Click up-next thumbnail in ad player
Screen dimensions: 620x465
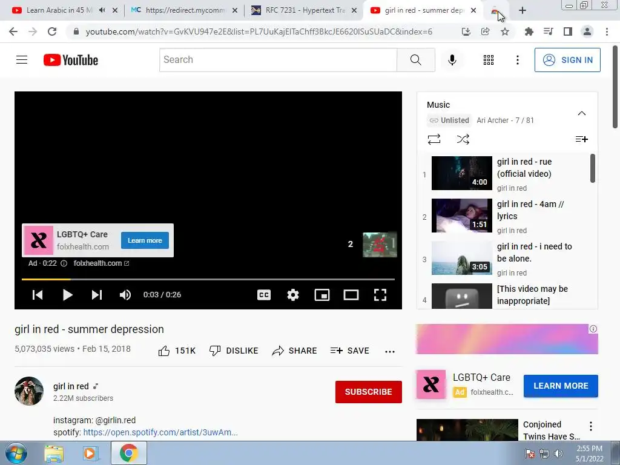tap(380, 245)
